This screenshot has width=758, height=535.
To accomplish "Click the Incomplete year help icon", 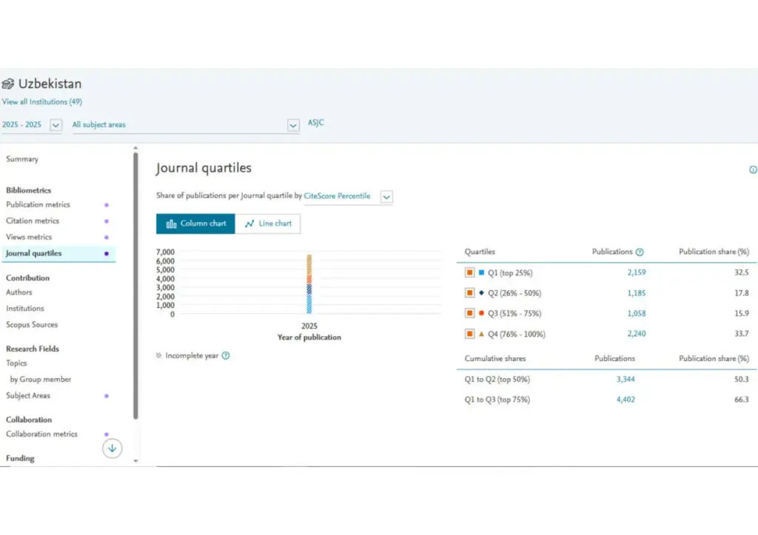I will tap(226, 355).
